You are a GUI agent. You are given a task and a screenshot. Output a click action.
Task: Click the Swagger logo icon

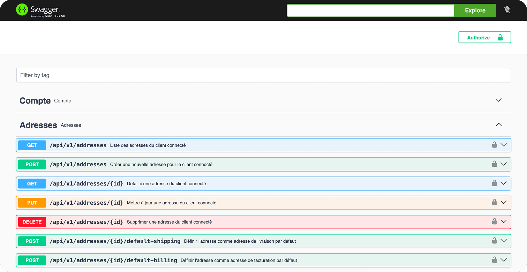[22, 10]
